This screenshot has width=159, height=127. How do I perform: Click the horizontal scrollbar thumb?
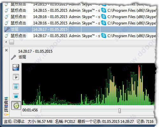point(11,42)
